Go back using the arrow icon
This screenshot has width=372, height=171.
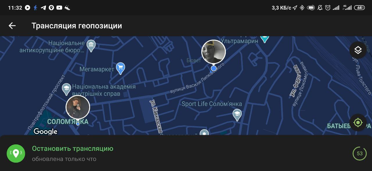pyautogui.click(x=12, y=26)
